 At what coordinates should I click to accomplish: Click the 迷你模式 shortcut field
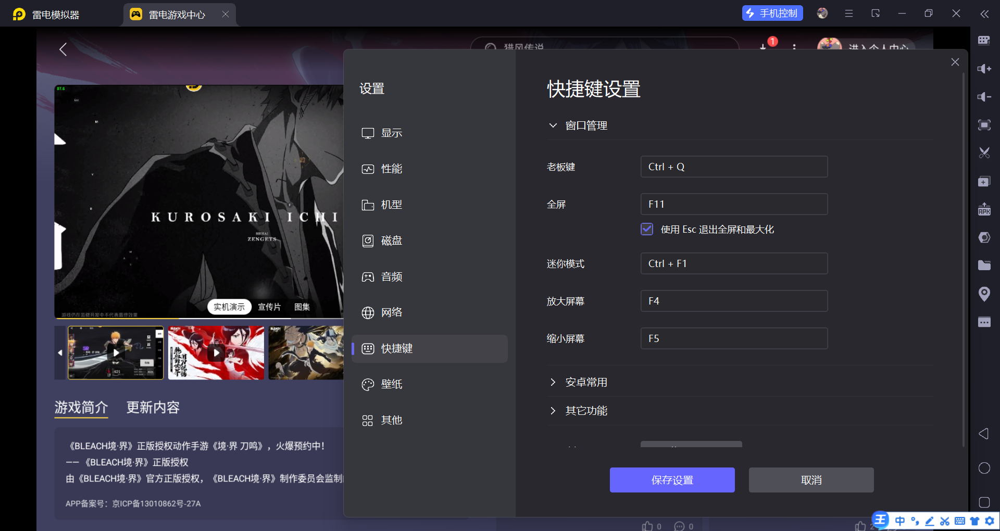pyautogui.click(x=734, y=263)
